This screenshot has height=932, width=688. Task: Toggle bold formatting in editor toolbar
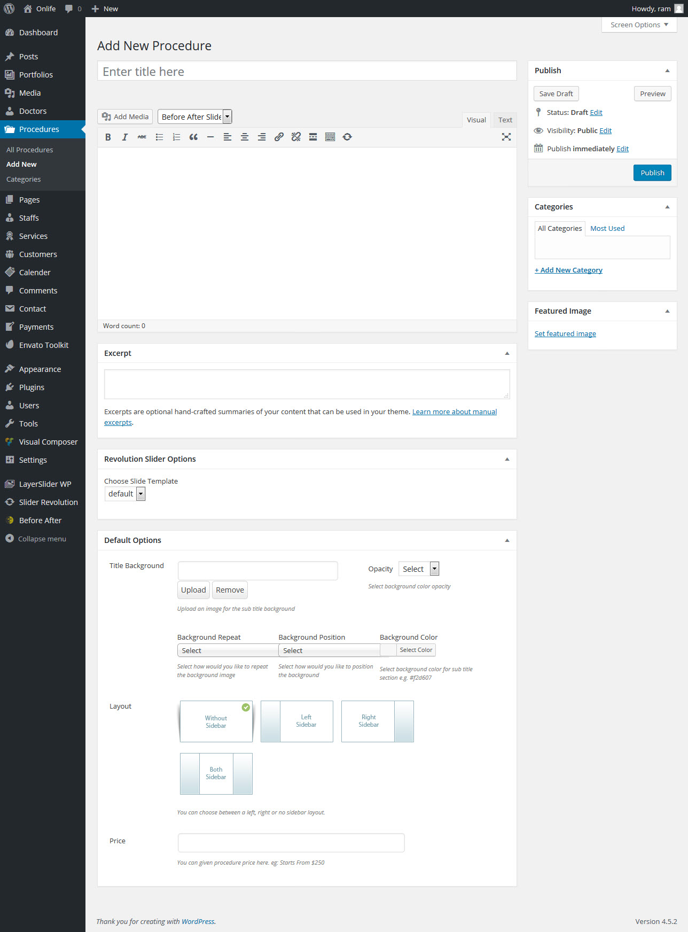(108, 137)
